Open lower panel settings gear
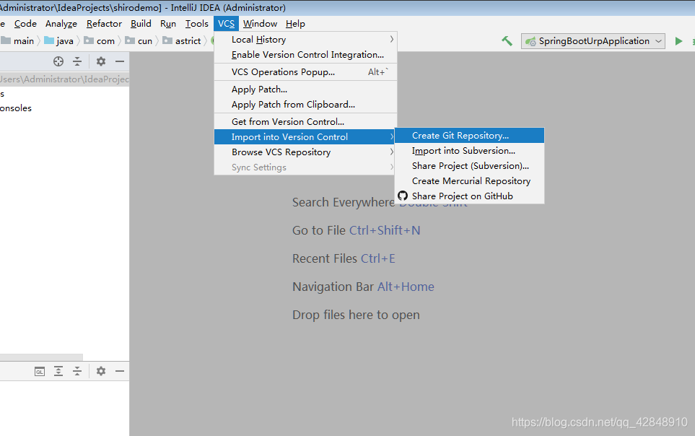Viewport: 695px width, 436px height. point(101,371)
